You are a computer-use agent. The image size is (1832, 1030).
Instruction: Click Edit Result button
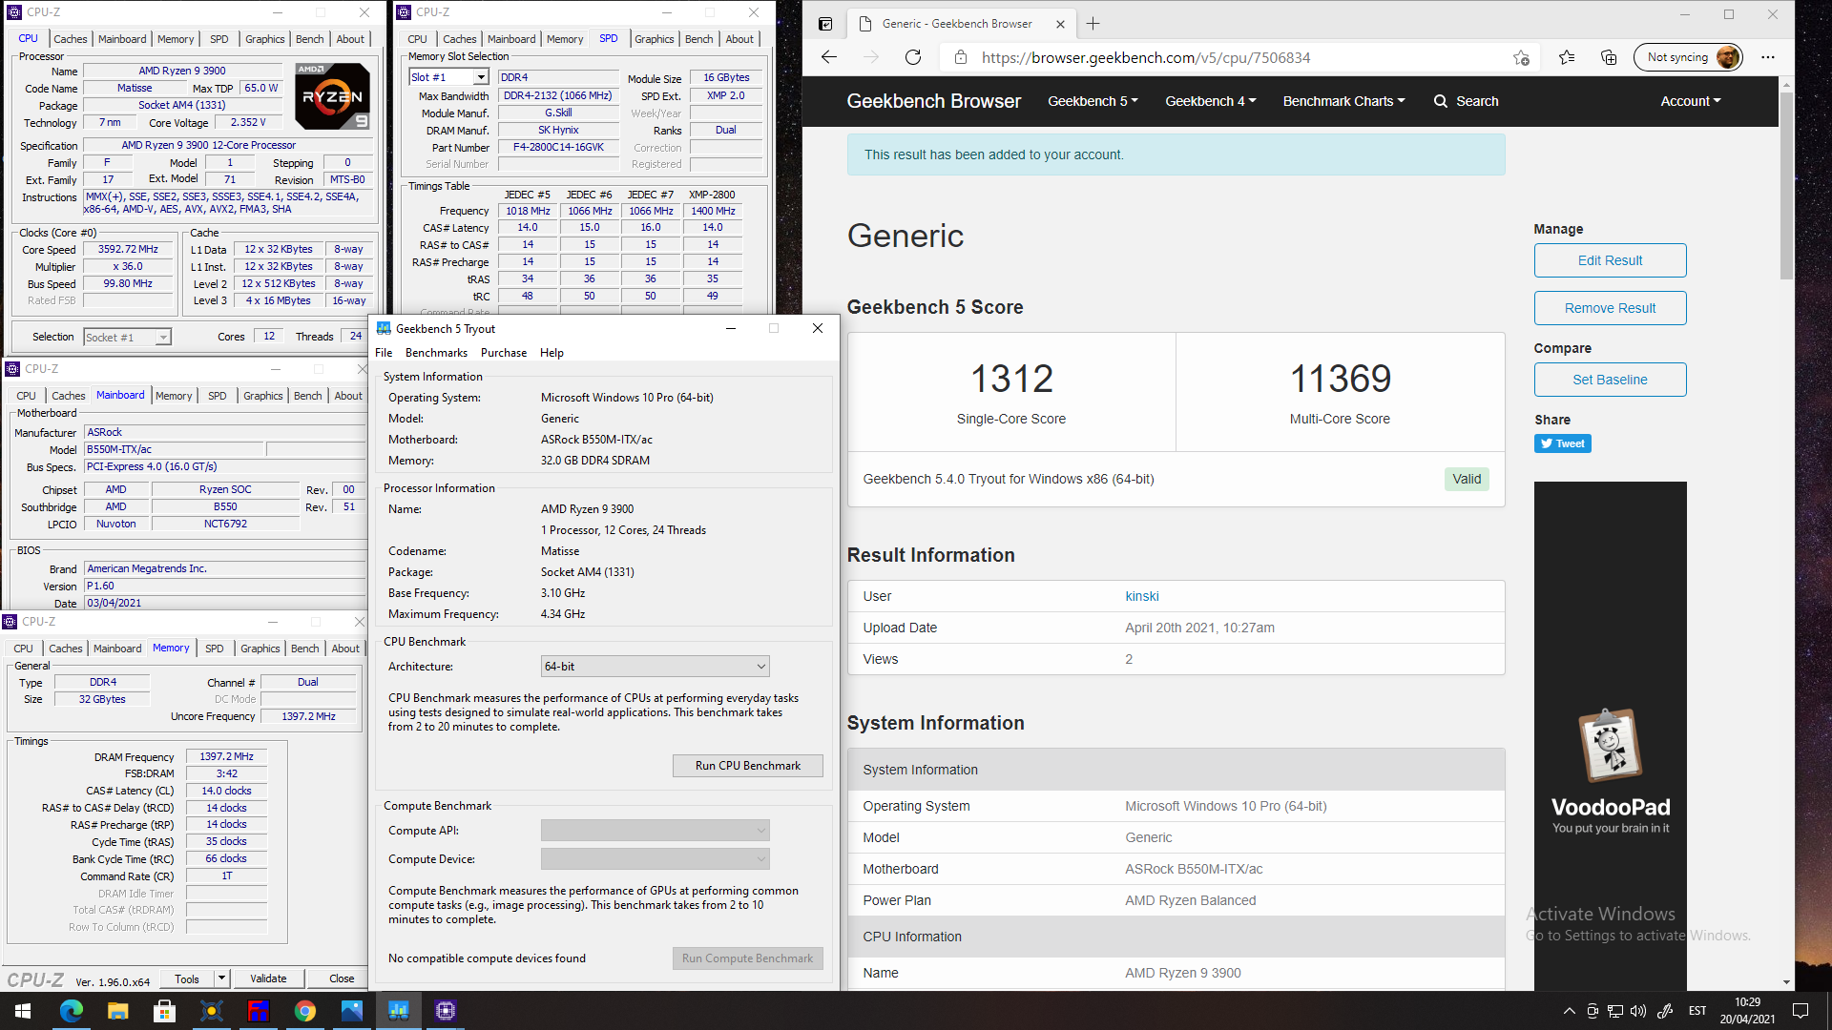click(1610, 260)
